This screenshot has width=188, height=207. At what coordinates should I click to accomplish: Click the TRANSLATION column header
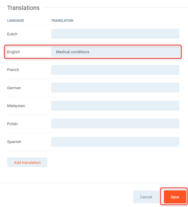62,21
